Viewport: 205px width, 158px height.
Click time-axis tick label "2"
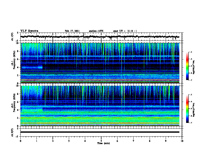click(53, 141)
